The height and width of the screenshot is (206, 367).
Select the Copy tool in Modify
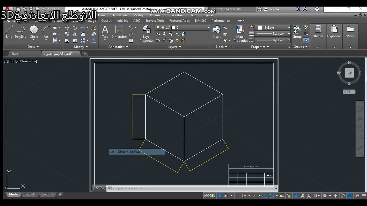(67, 34)
